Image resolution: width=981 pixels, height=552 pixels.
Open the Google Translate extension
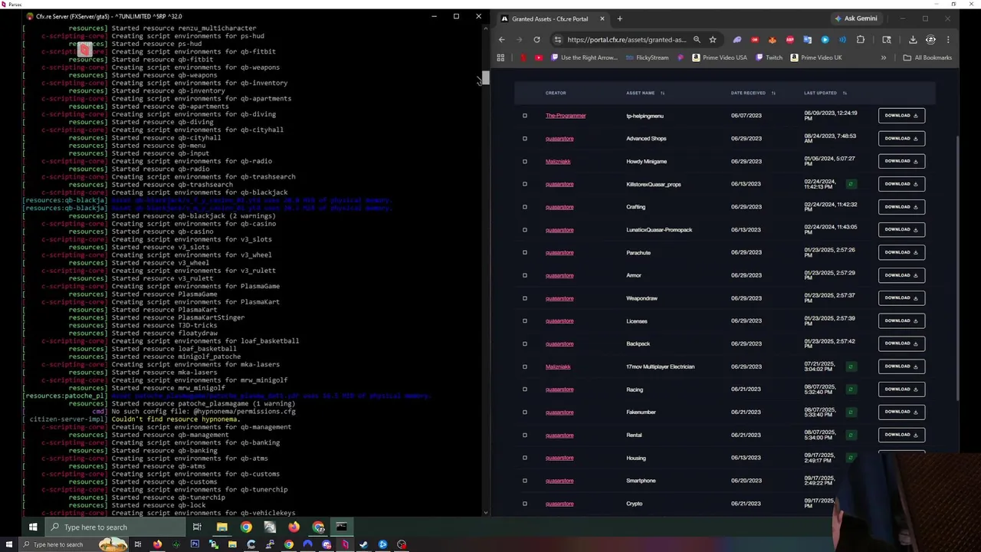tap(807, 40)
